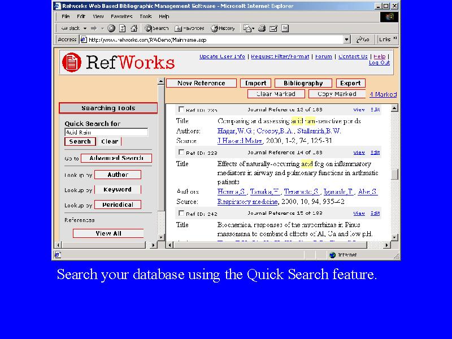The image size is (452, 339).
Task: Lookup by Periodical button
Action: (x=118, y=205)
